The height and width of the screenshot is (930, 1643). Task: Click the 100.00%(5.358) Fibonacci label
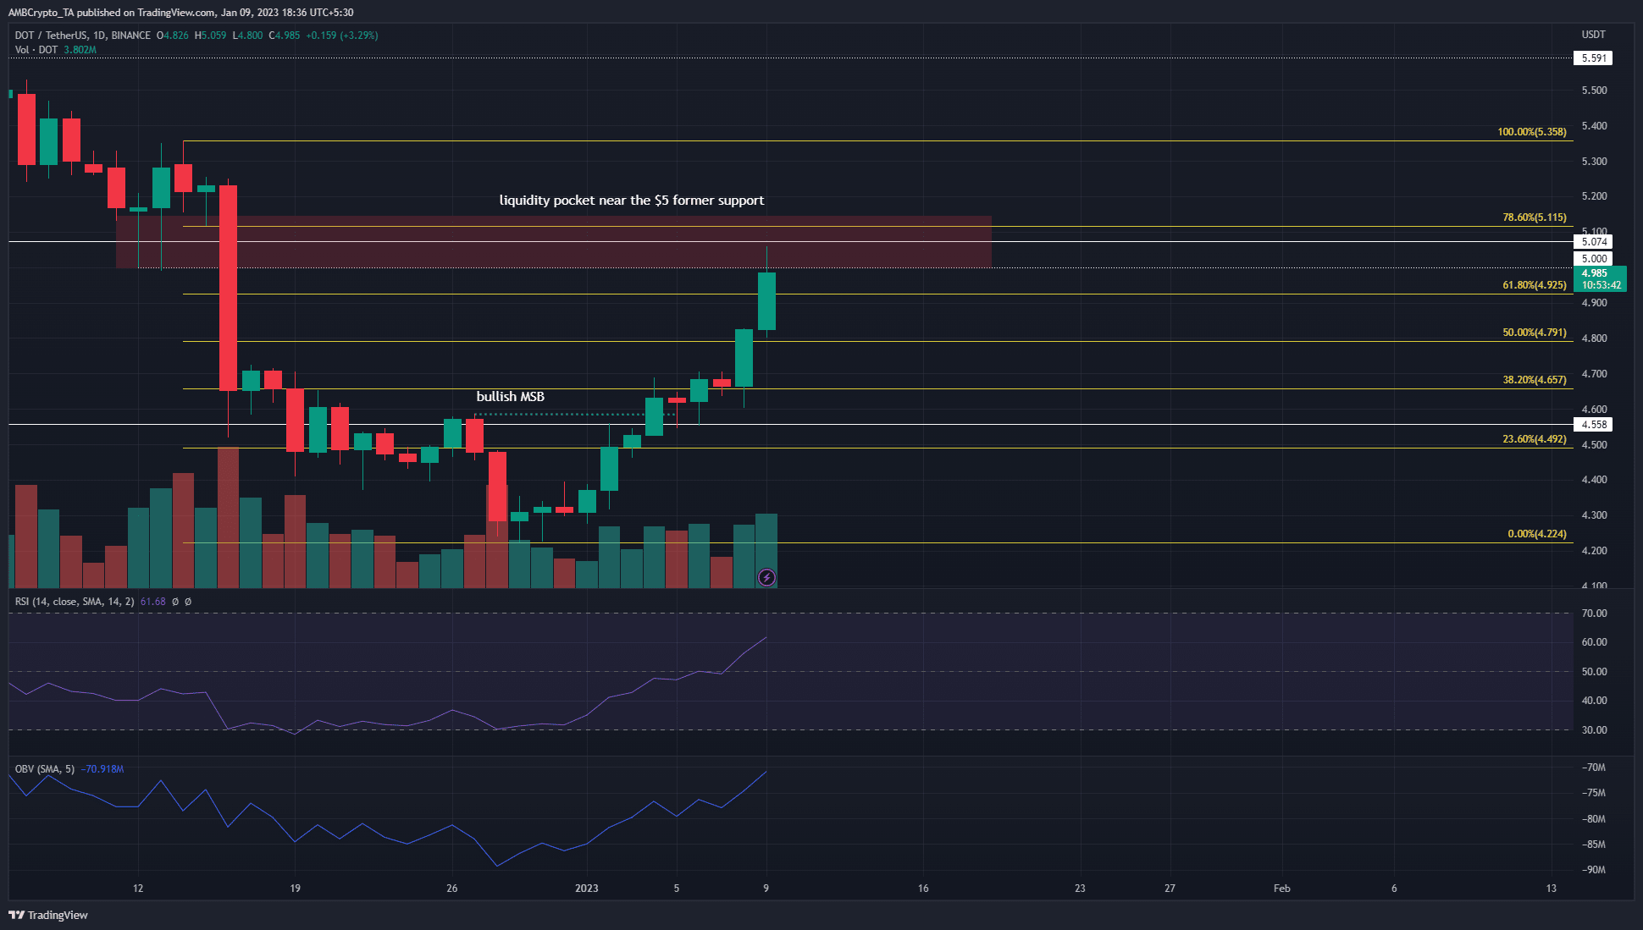(1532, 132)
